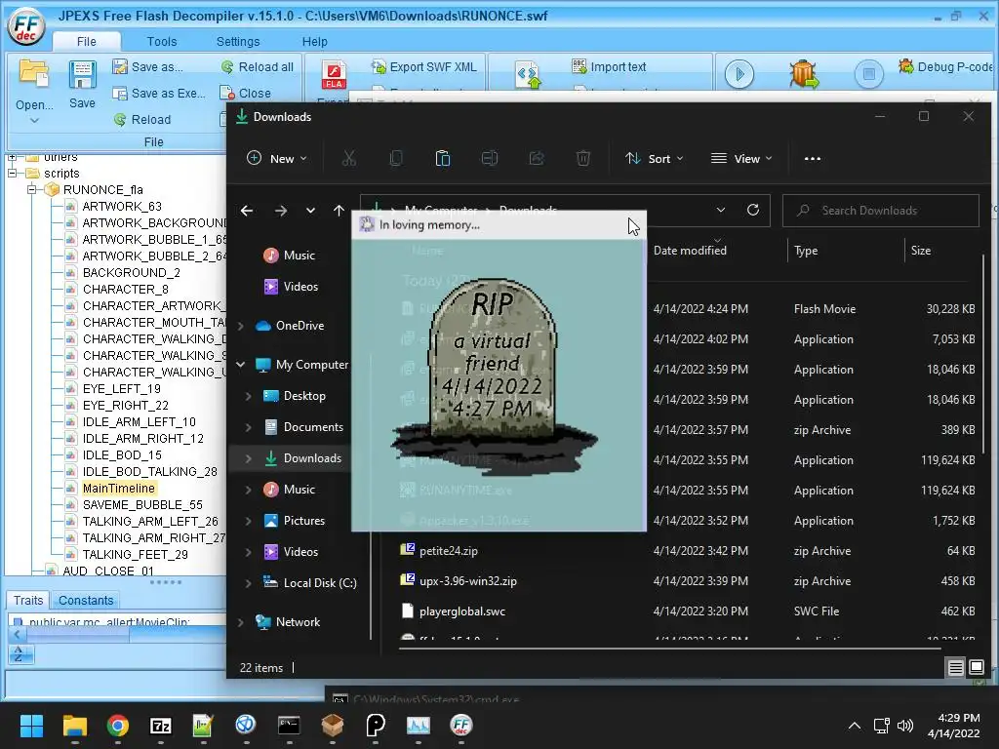Click the Share icon in Explorer toolbar

[537, 159]
